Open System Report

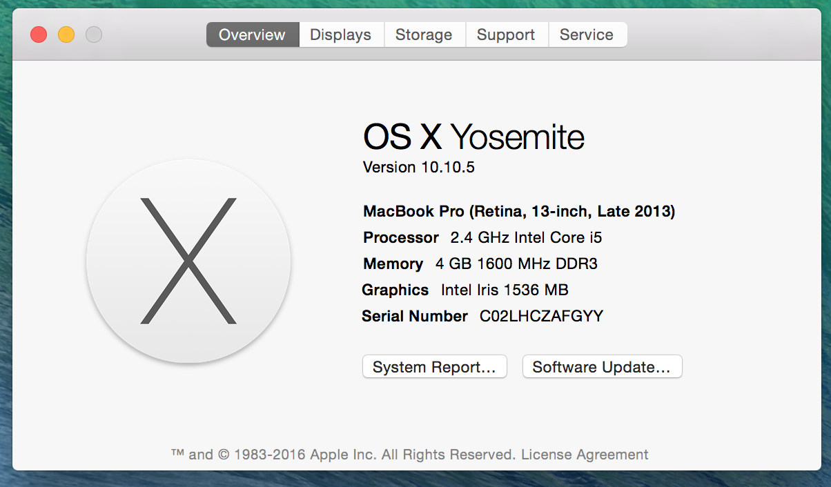tap(434, 367)
